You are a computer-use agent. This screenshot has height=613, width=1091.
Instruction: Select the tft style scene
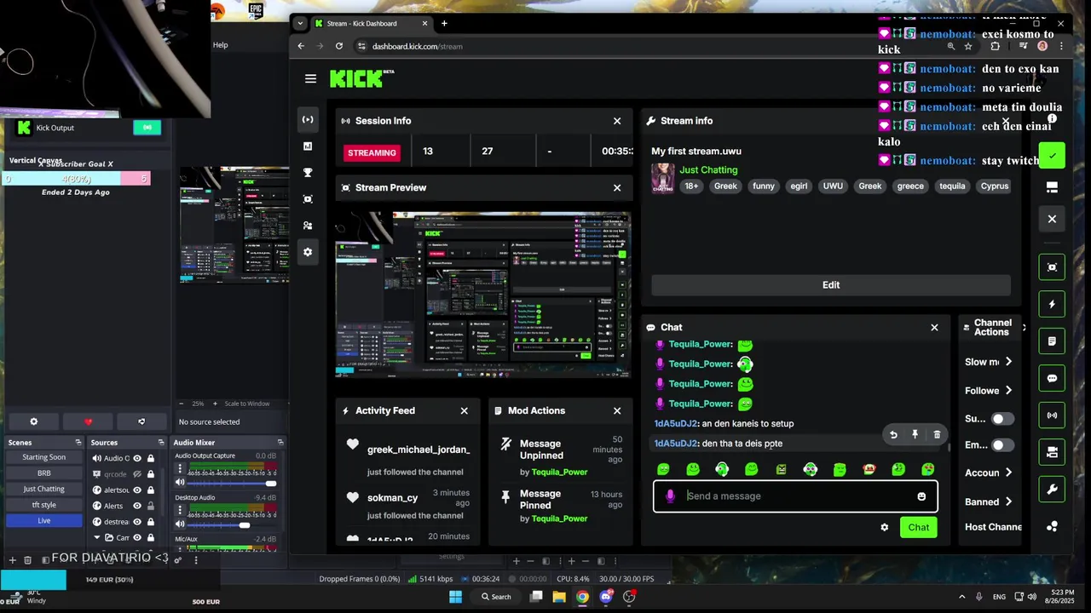(x=44, y=505)
